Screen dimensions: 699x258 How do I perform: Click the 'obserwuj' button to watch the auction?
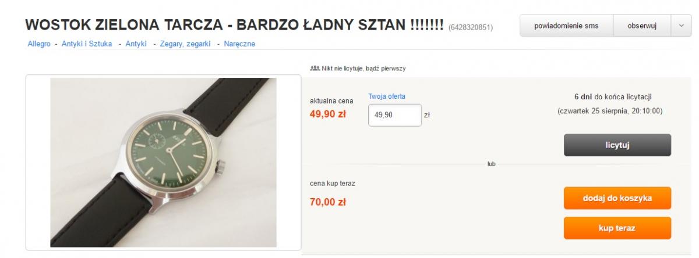(642, 26)
